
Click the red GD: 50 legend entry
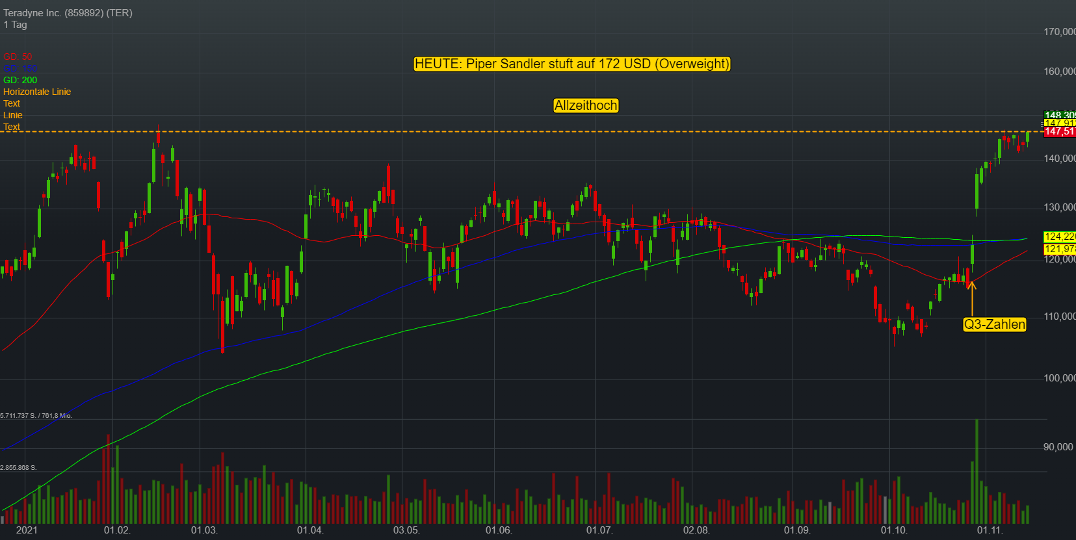(x=18, y=57)
